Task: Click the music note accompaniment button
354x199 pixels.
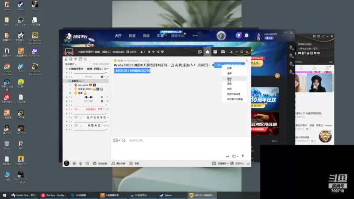Action: point(118,163)
